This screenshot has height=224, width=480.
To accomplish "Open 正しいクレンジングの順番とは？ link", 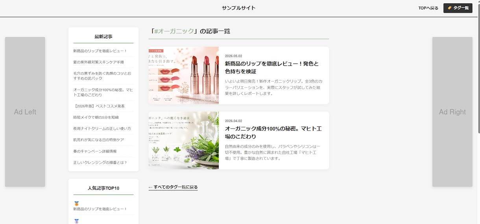I will pyautogui.click(x=100, y=162).
